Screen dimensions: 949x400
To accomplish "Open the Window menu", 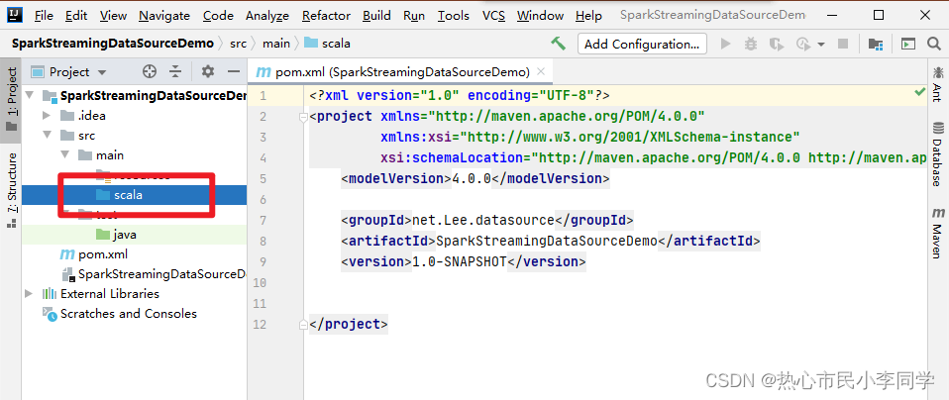I will point(541,15).
